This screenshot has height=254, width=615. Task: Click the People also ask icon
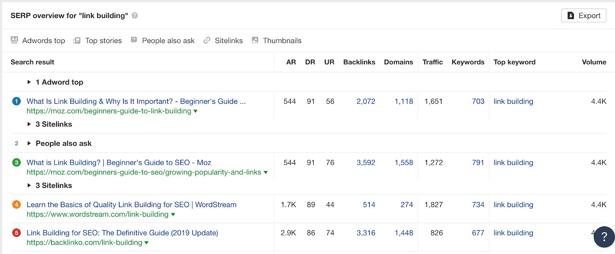[134, 40]
